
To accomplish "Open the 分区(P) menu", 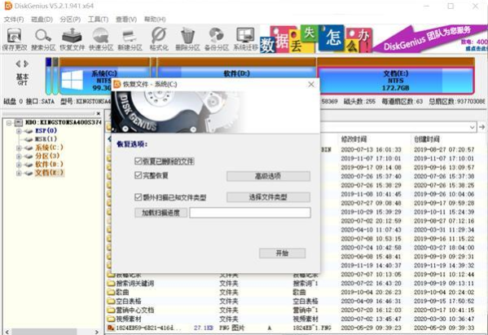I will 70,20.
